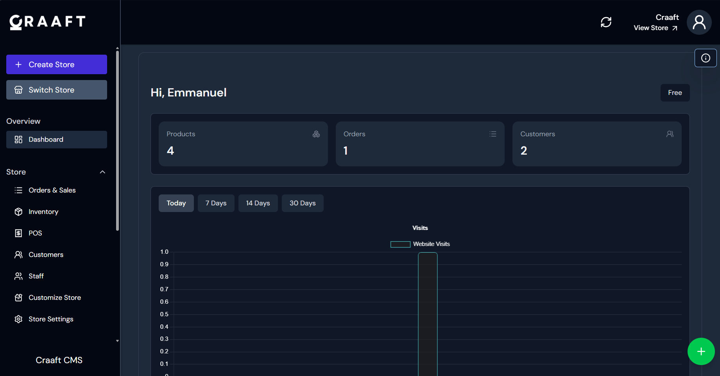Image resolution: width=720 pixels, height=376 pixels.
Task: Collapse the Store section in the sidebar
Action: 102,172
